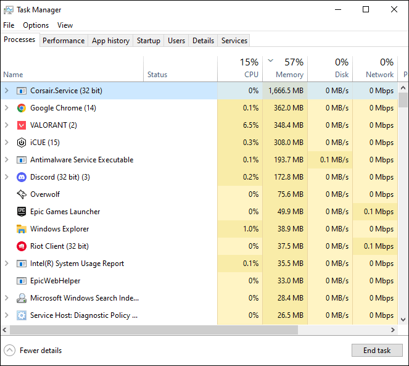Click the 6.5% CPU cell for VALORANT

(x=240, y=125)
